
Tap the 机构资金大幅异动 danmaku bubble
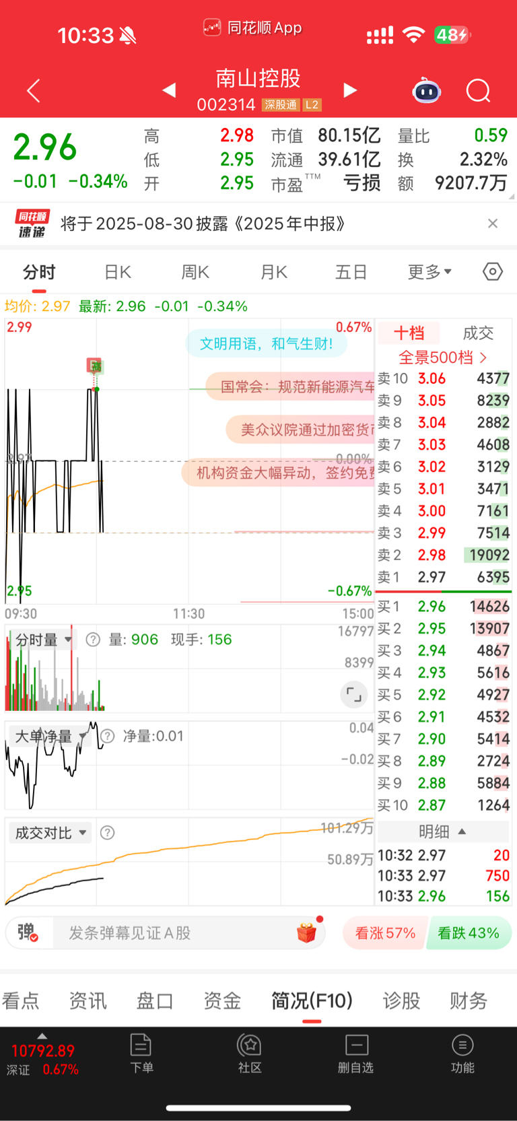pos(278,473)
